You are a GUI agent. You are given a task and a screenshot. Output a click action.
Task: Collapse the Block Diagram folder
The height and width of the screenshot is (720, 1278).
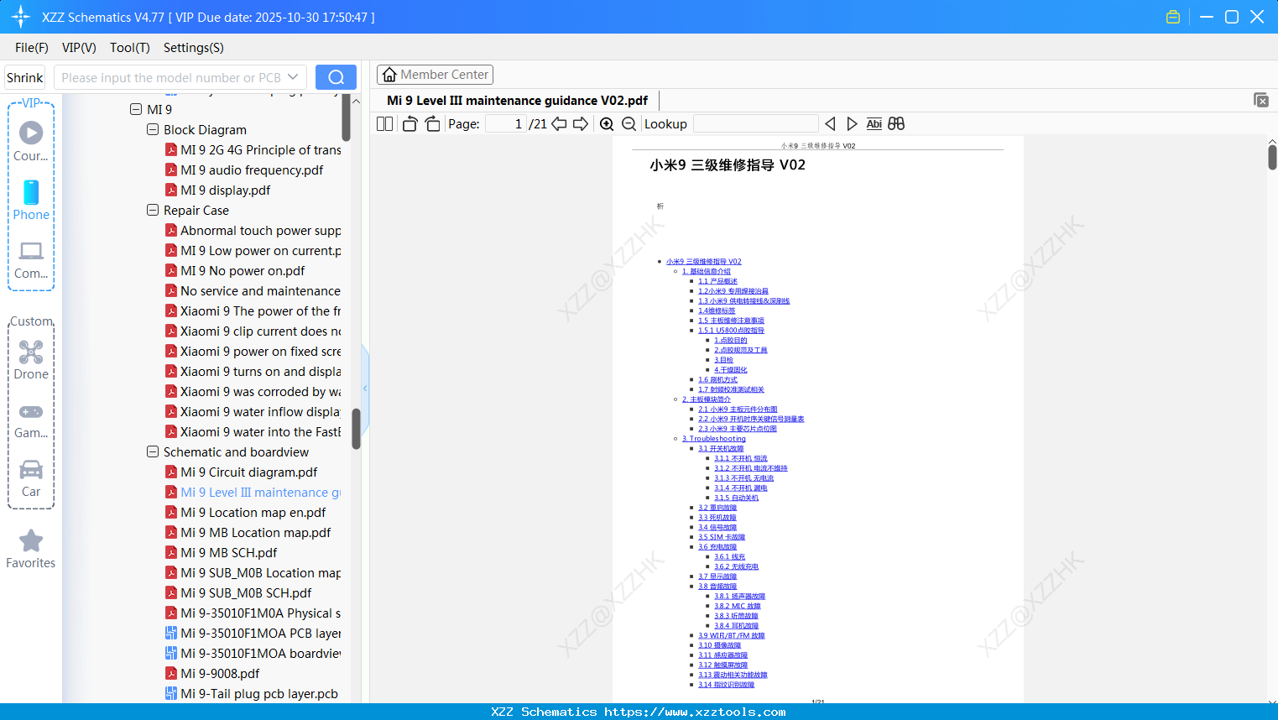point(153,129)
